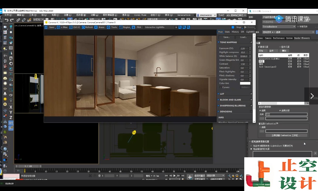Open the LightMix tab
Screen dimensions: 318x191
(x=250, y=32)
